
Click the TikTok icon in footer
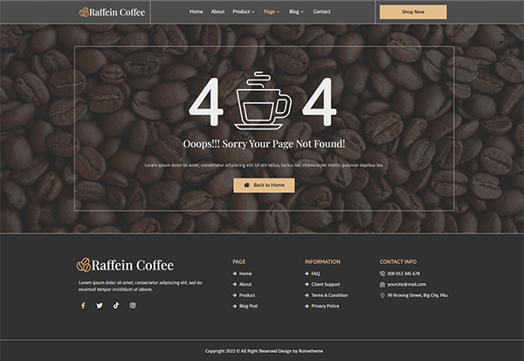coord(116,306)
